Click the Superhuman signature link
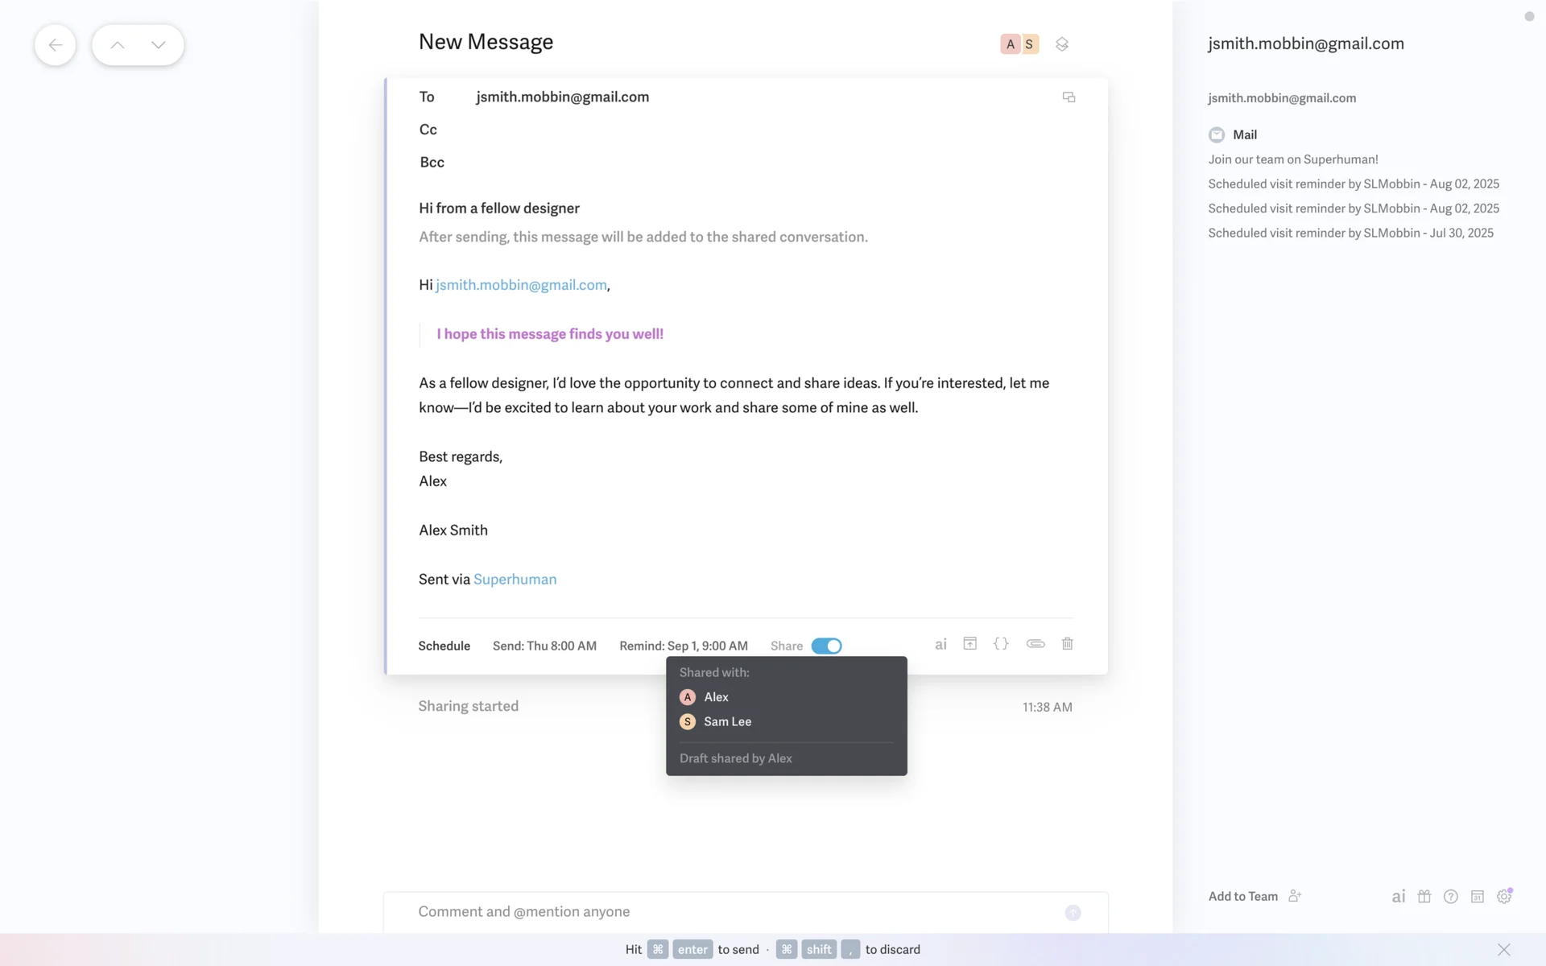The height and width of the screenshot is (966, 1546). (x=515, y=580)
